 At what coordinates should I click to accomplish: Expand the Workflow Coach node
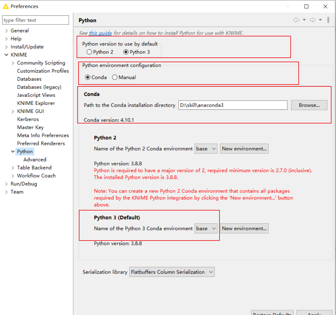point(13,176)
